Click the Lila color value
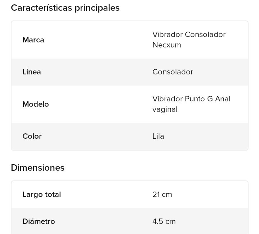The width and height of the screenshot is (259, 234). pos(158,136)
